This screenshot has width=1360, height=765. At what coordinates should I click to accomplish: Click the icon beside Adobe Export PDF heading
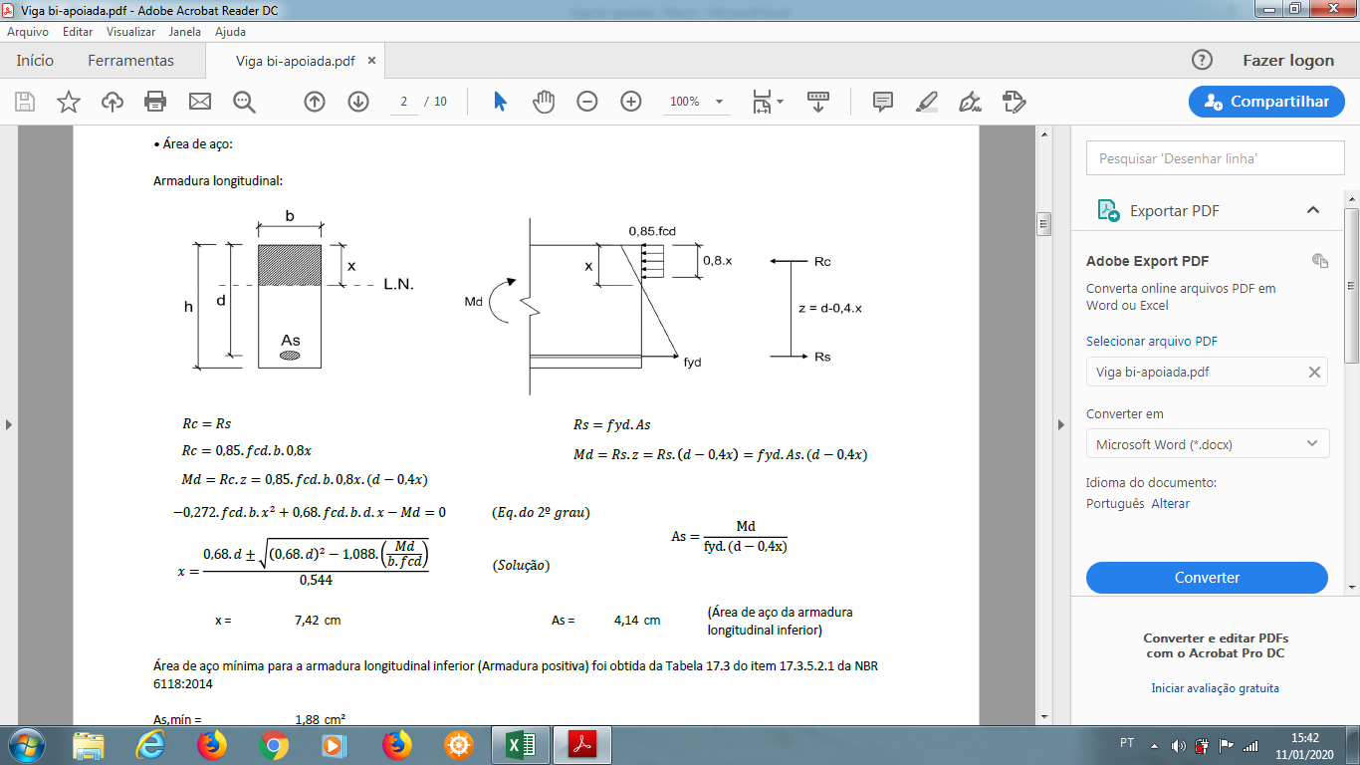coord(1320,261)
